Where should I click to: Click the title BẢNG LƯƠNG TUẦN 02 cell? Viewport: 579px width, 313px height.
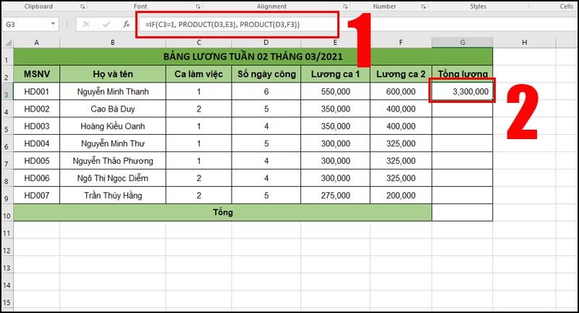253,57
